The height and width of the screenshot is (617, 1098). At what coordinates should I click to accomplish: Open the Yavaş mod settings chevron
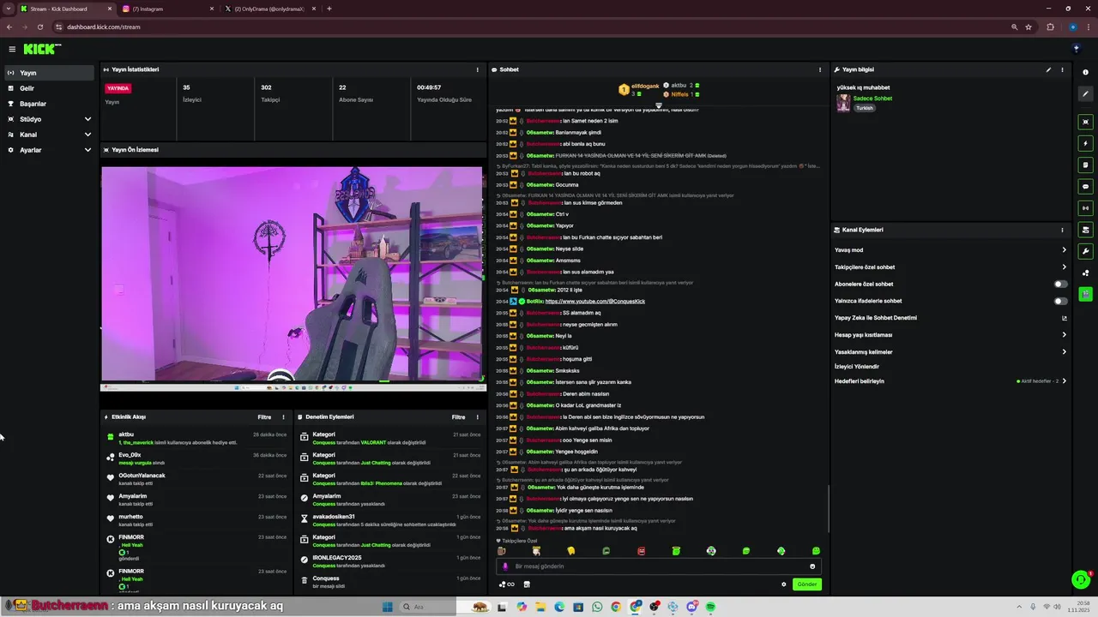tap(1065, 250)
